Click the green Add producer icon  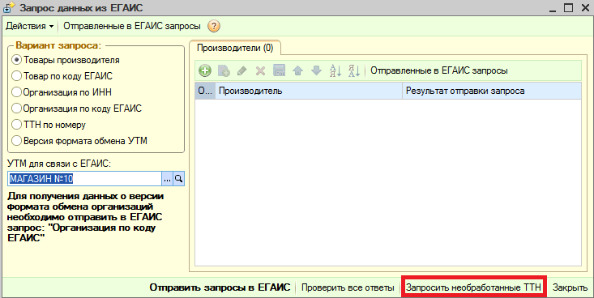pos(205,70)
